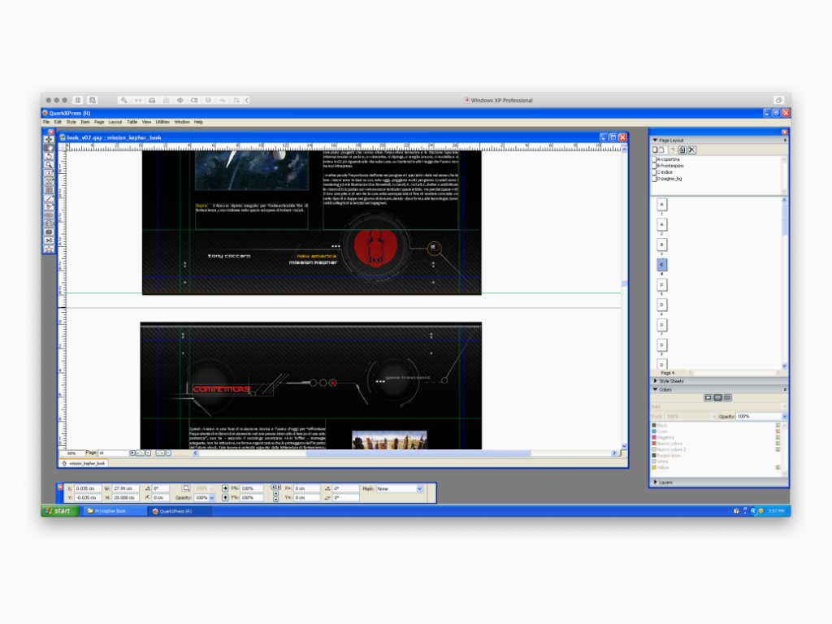This screenshot has width=832, height=624.
Task: Click the Windows start button
Action: pyautogui.click(x=60, y=511)
